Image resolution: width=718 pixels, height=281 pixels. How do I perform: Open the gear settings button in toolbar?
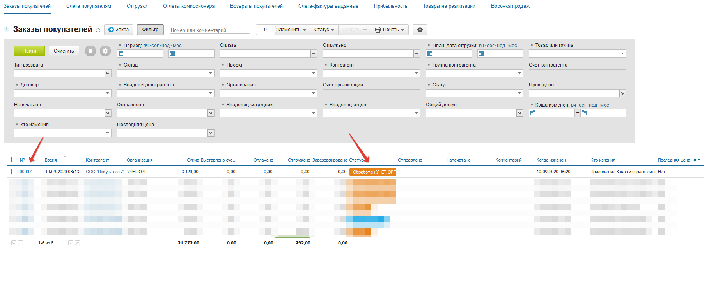420,30
